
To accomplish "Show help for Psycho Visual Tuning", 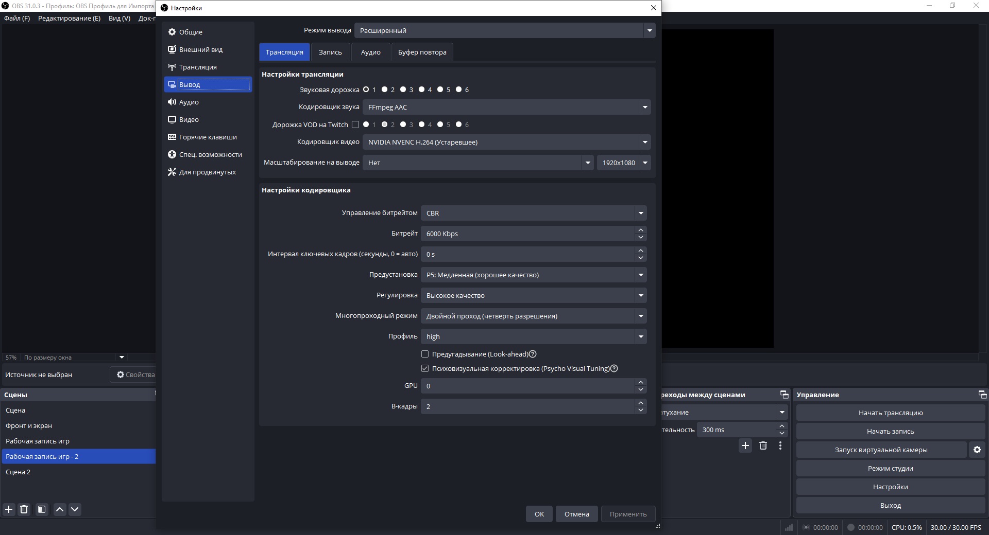I will pyautogui.click(x=614, y=368).
